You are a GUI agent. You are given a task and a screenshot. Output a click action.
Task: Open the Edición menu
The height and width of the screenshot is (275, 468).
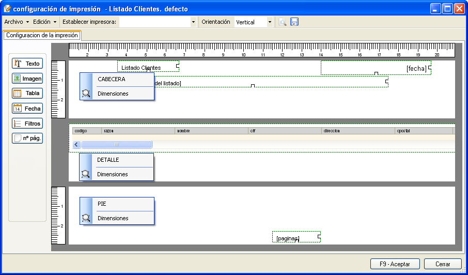44,22
